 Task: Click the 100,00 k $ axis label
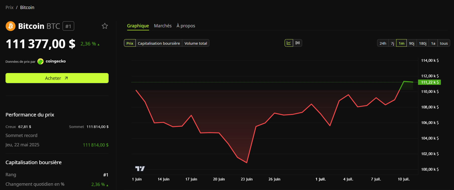430,169
